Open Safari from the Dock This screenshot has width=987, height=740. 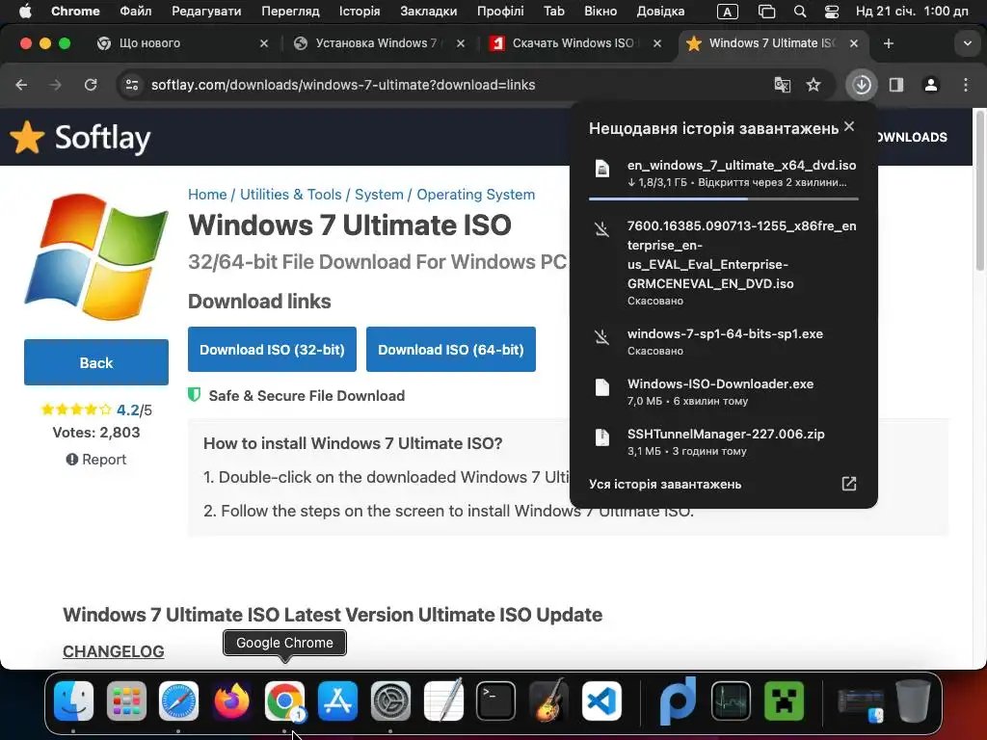point(178,700)
